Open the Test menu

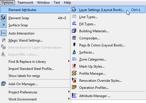click(x=57, y=3)
